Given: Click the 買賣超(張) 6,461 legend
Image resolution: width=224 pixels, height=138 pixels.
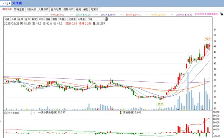Looking at the screenshot, I should click(x=130, y=113).
